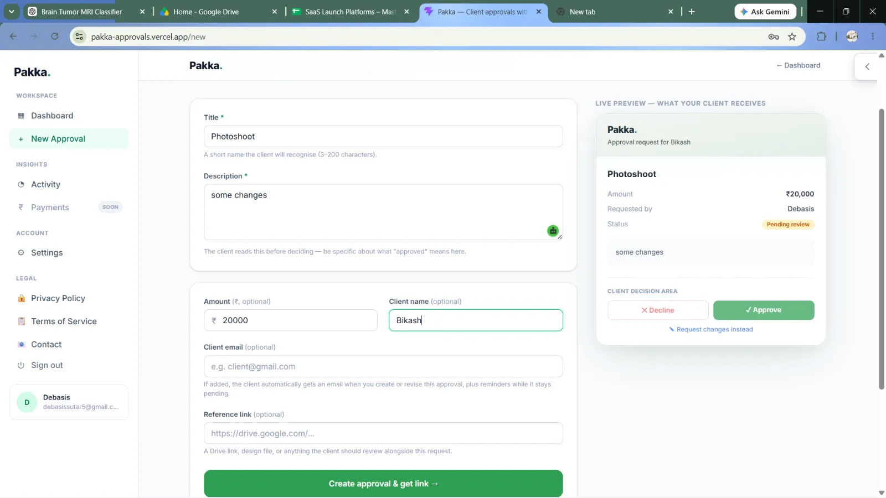The width and height of the screenshot is (886, 498).
Task: Click the browser back arrow
Action: click(13, 37)
